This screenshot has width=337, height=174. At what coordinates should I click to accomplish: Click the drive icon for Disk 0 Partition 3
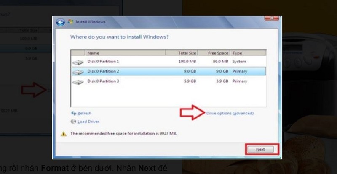coord(78,82)
